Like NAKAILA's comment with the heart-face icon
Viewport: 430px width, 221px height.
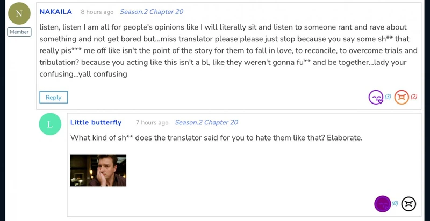(x=376, y=97)
